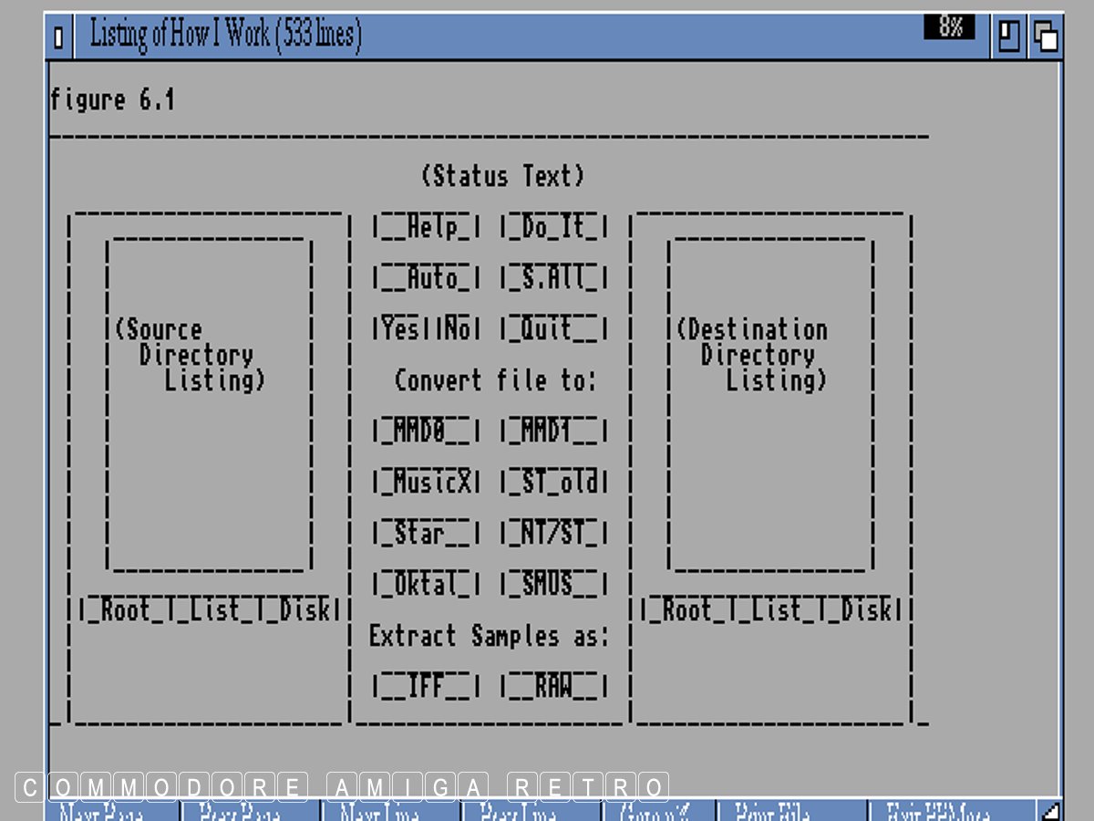Go to the next page of listing
Viewport: 1094px width, 821px height.
click(114, 810)
